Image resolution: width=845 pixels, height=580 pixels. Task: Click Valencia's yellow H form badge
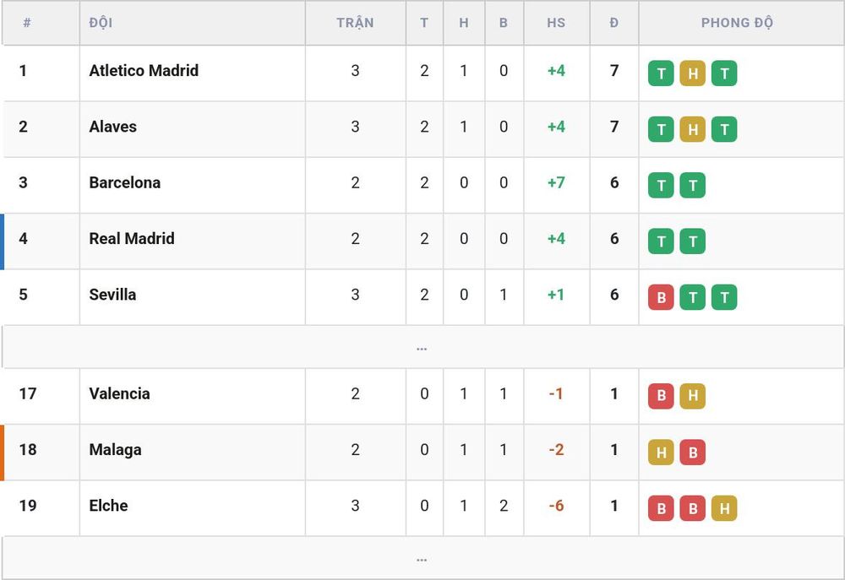click(x=693, y=396)
